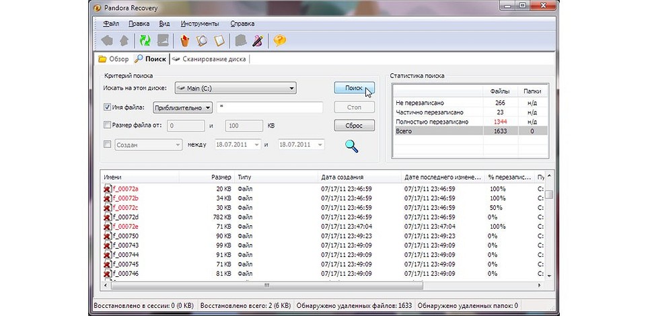Tick the date filter checkbox beside Создан

(108, 144)
